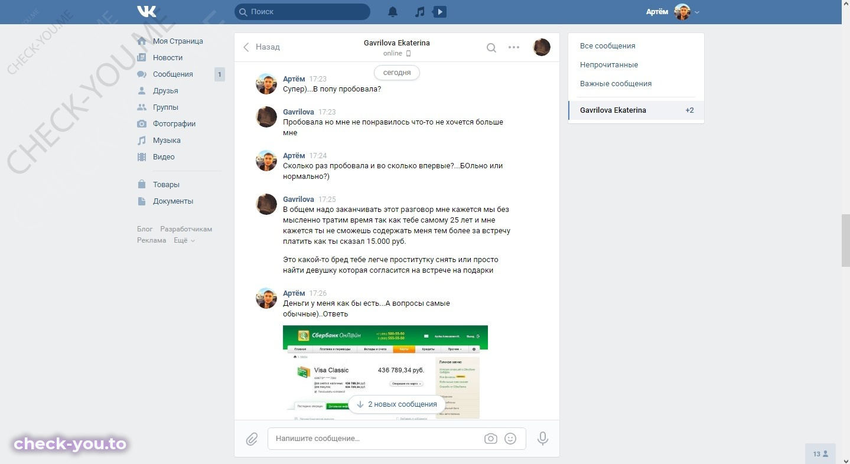The width and height of the screenshot is (850, 464).
Task: Open Сообщения section
Action: pyautogui.click(x=173, y=74)
